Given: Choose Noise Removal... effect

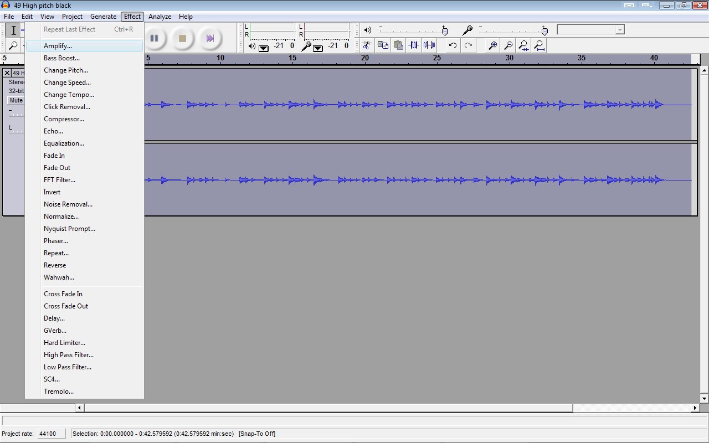Looking at the screenshot, I should 84,204.
